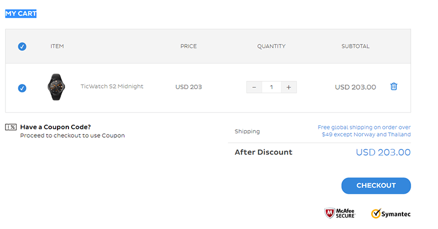
Task: Click the Symantec security badge
Action: tap(391, 213)
